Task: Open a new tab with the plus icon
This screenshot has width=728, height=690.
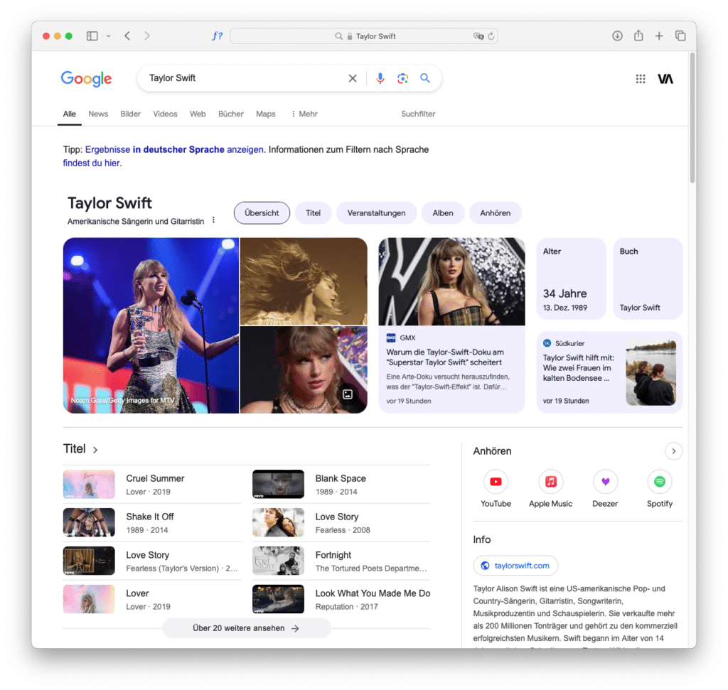Action: (659, 36)
